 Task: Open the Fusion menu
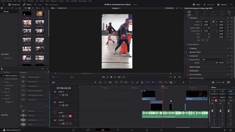pyautogui.click(x=61, y=1)
